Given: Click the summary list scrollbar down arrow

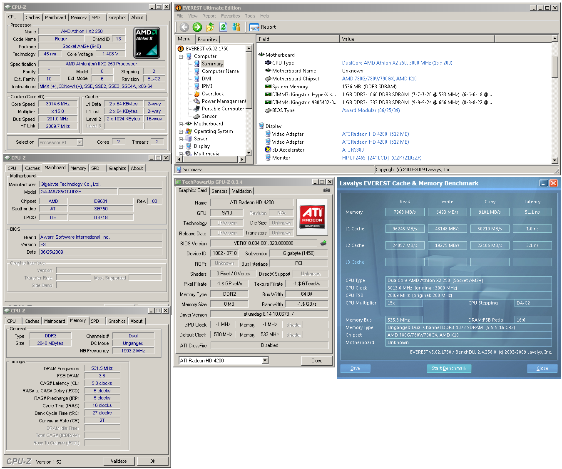Looking at the screenshot, I should (x=555, y=160).
